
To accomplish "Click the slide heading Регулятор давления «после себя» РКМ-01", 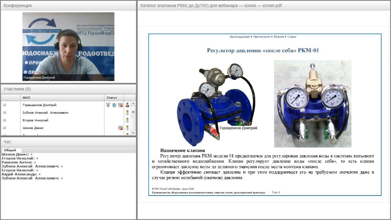I will click(x=263, y=50).
